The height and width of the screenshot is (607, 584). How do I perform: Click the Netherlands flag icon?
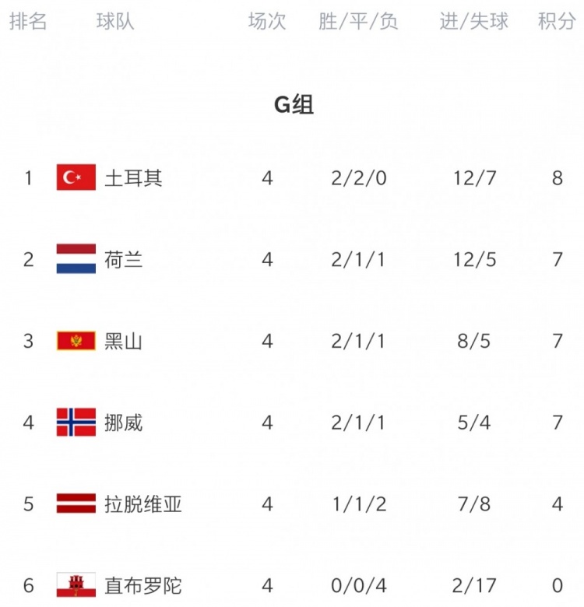point(76,258)
